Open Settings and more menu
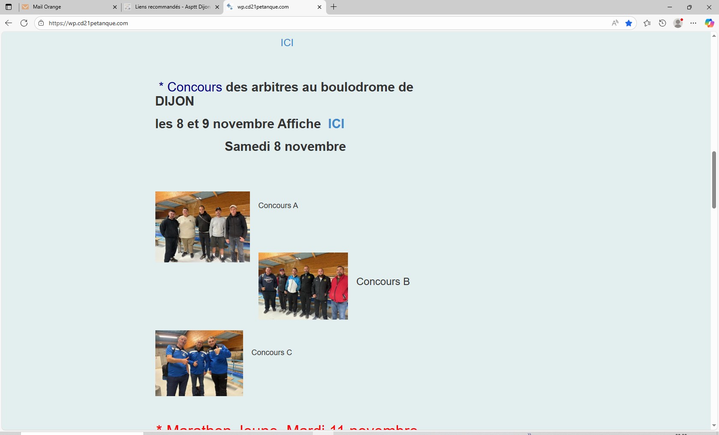The image size is (719, 435). 693,23
